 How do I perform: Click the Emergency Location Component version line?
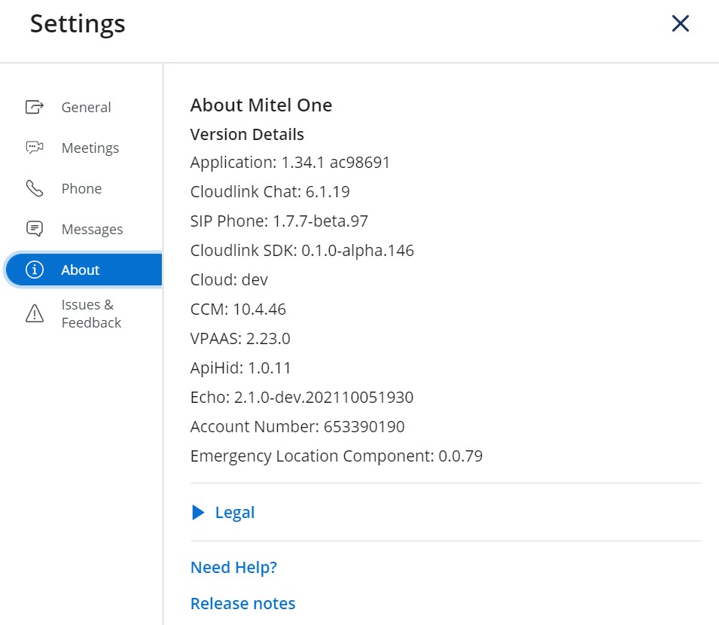click(x=336, y=456)
